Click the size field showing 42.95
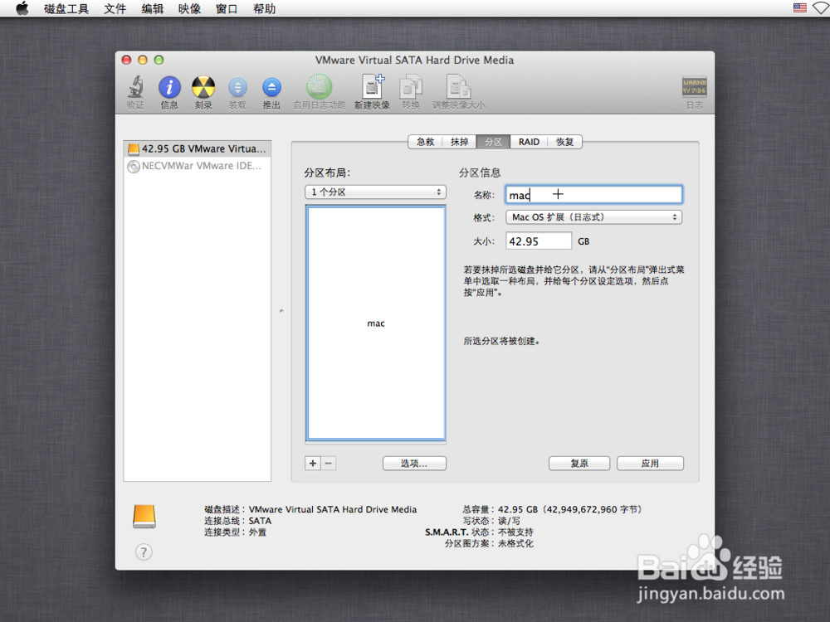The image size is (830, 622). click(539, 241)
